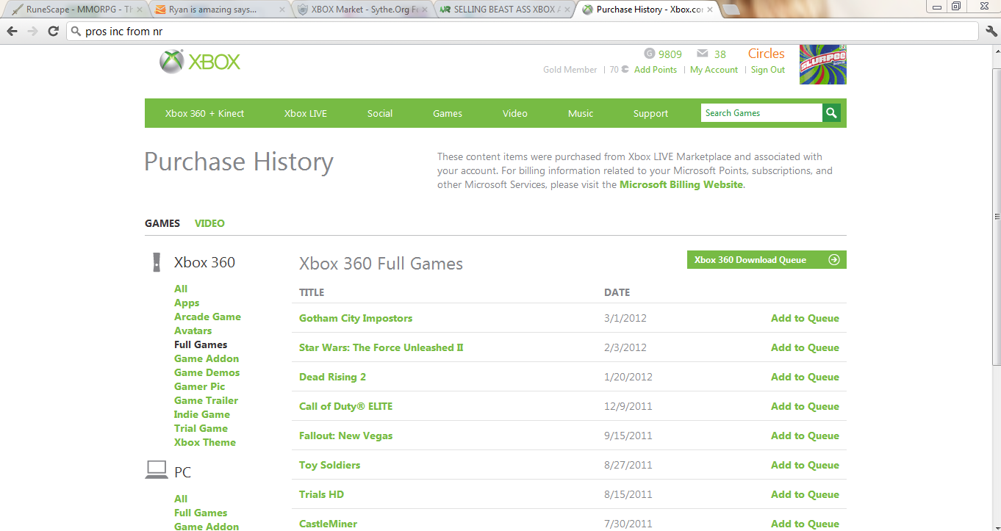Close the Ryan is amazing says tab
The width and height of the screenshot is (1001, 531).
click(281, 10)
